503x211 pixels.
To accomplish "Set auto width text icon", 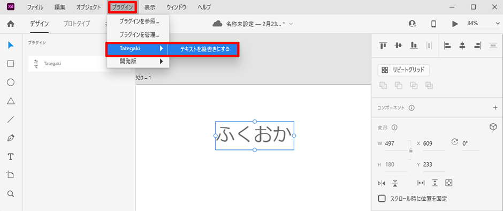I will point(421,183).
